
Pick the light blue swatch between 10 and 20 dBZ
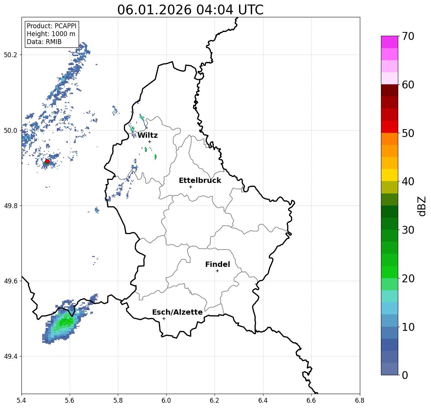tap(390, 308)
